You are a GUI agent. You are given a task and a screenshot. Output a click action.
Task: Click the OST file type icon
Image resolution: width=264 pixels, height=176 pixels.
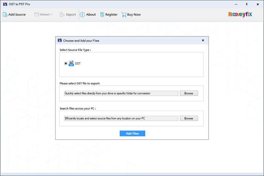point(71,63)
